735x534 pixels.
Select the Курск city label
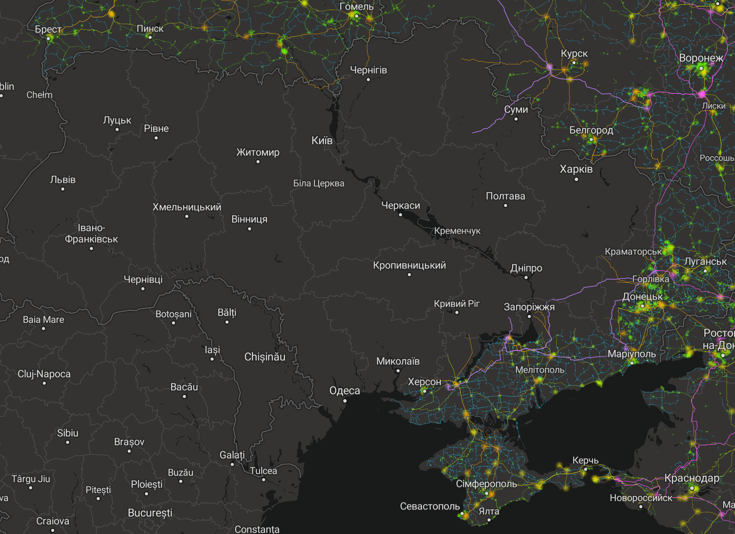click(x=574, y=53)
